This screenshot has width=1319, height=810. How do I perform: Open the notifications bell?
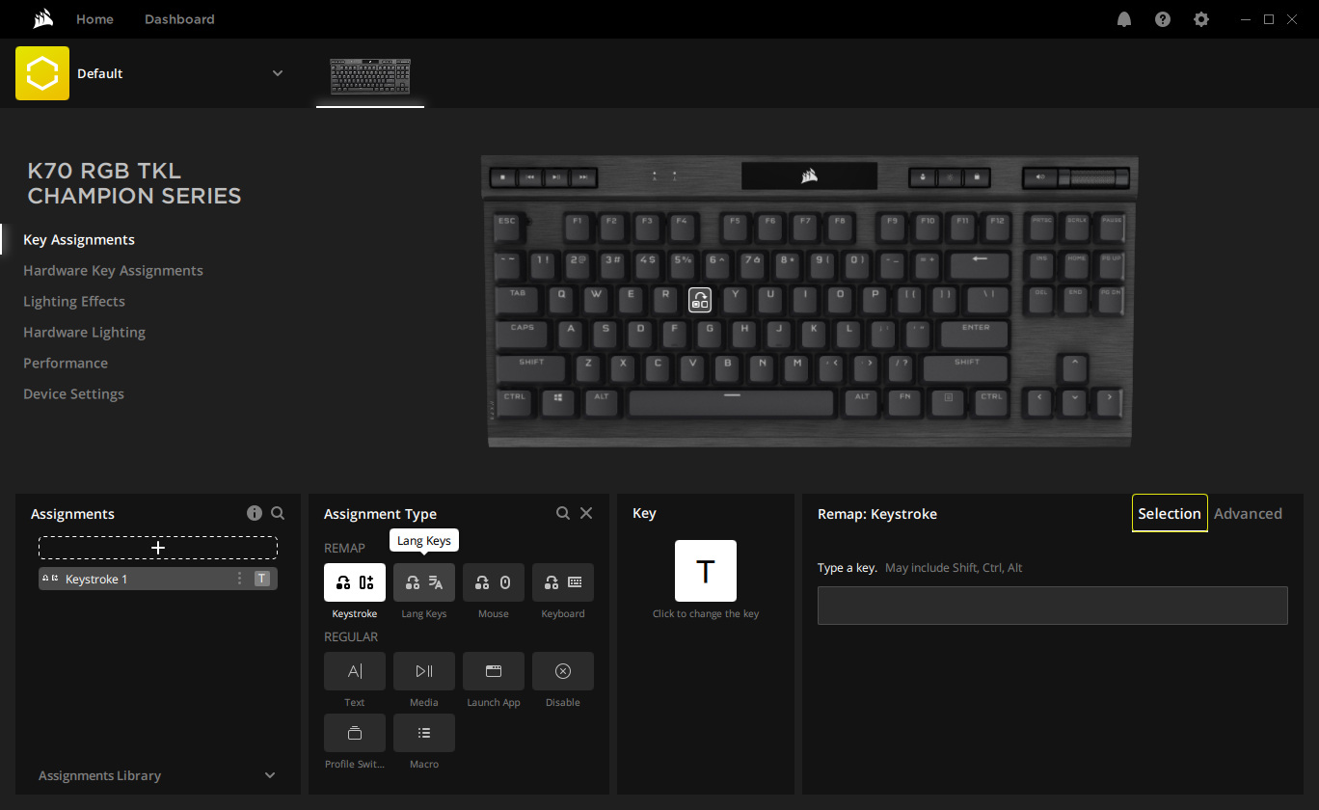(1124, 19)
